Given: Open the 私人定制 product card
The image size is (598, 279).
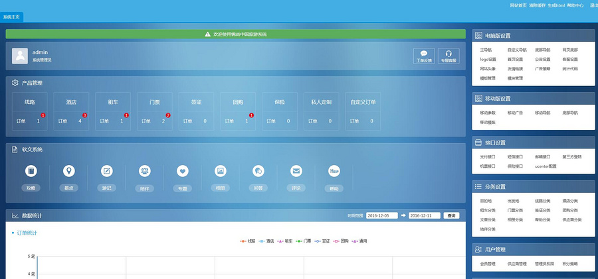Looking at the screenshot, I should 321,111.
